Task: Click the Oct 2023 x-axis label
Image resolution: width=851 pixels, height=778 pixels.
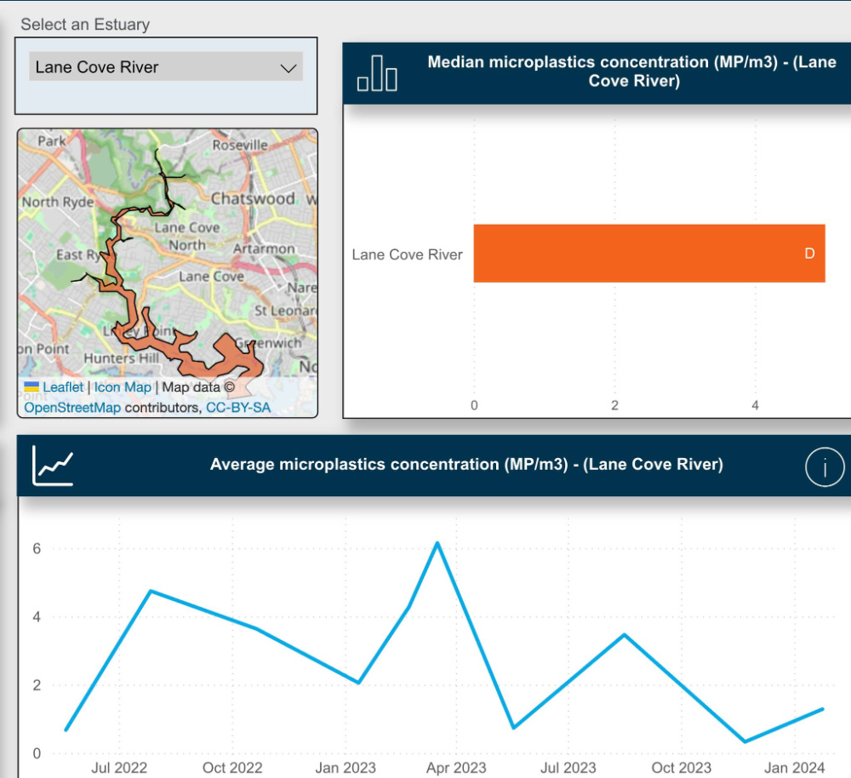Action: (681, 768)
